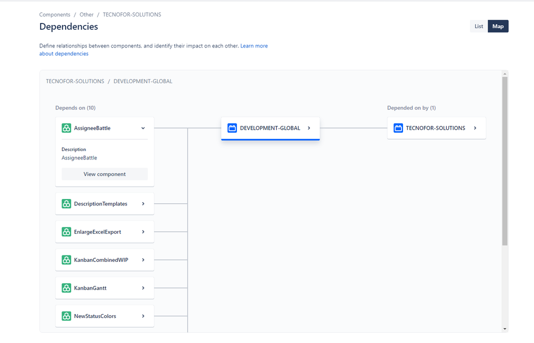The height and width of the screenshot is (343, 534).
Task: Open Components from the breadcrumb
Action: (x=55, y=14)
